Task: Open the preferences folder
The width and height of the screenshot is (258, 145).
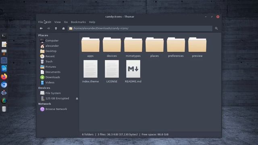Action: tap(176, 48)
